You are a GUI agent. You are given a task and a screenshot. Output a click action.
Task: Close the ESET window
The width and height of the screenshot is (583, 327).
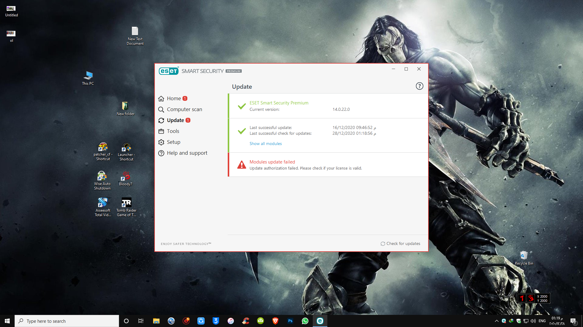pos(419,69)
